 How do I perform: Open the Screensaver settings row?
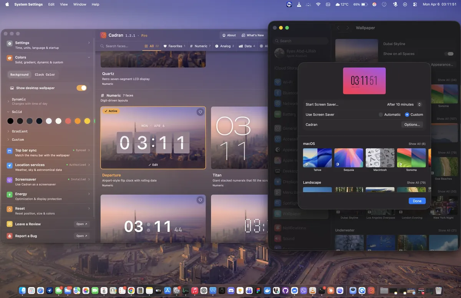[x=48, y=182]
